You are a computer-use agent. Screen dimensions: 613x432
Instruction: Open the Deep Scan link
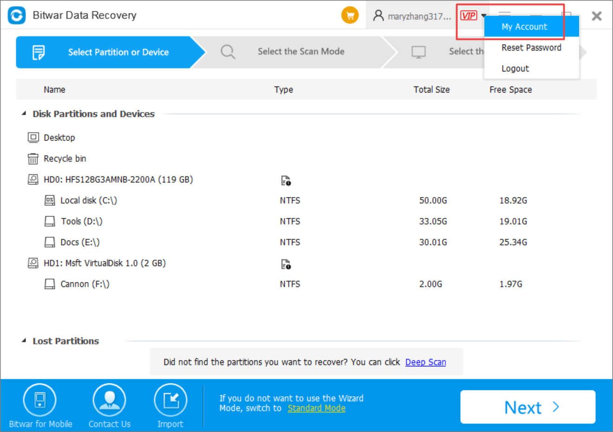tap(425, 362)
